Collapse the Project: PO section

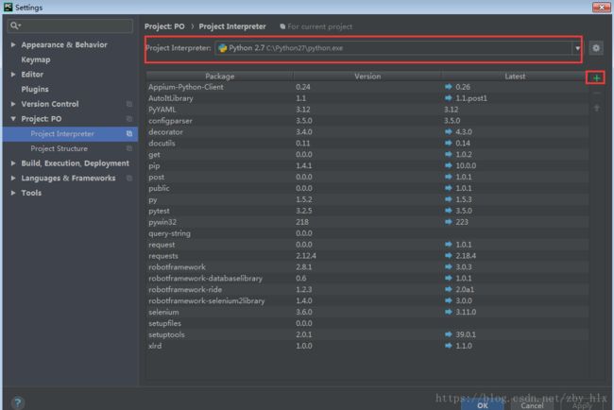pyautogui.click(x=13, y=119)
